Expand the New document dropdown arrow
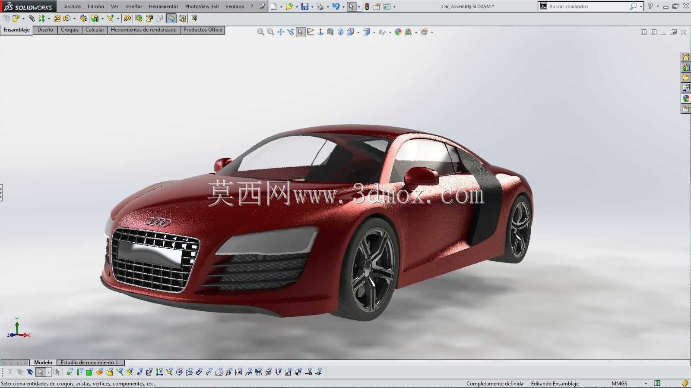This screenshot has width=691, height=388. point(282,7)
